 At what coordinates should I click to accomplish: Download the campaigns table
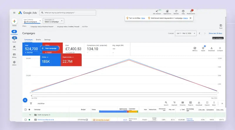tap(199, 103)
